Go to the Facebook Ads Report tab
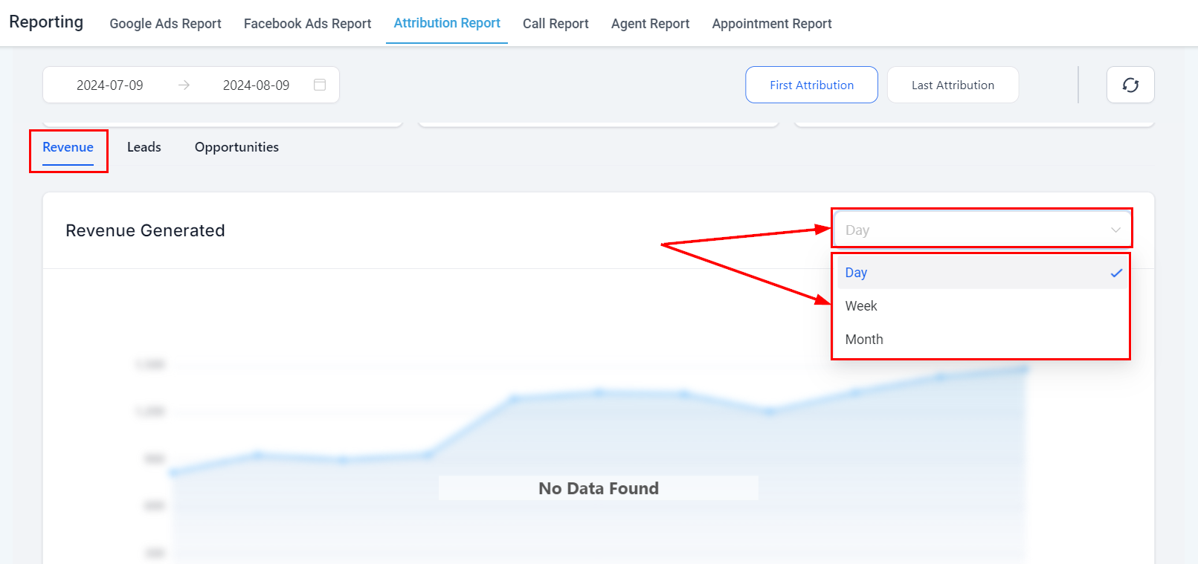The width and height of the screenshot is (1198, 564). pos(307,24)
